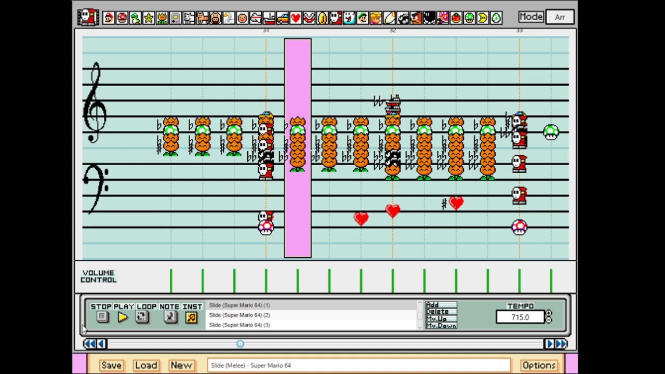Pick the Cat instrument icon
Image resolution: width=665 pixels, height=374 pixels.
tap(202, 18)
